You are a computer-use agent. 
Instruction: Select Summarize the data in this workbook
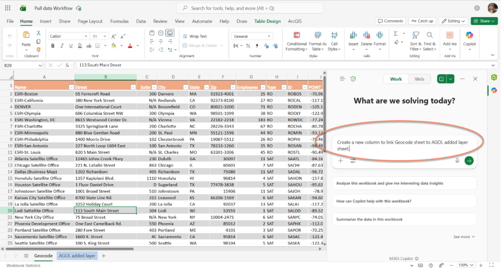[404, 219]
